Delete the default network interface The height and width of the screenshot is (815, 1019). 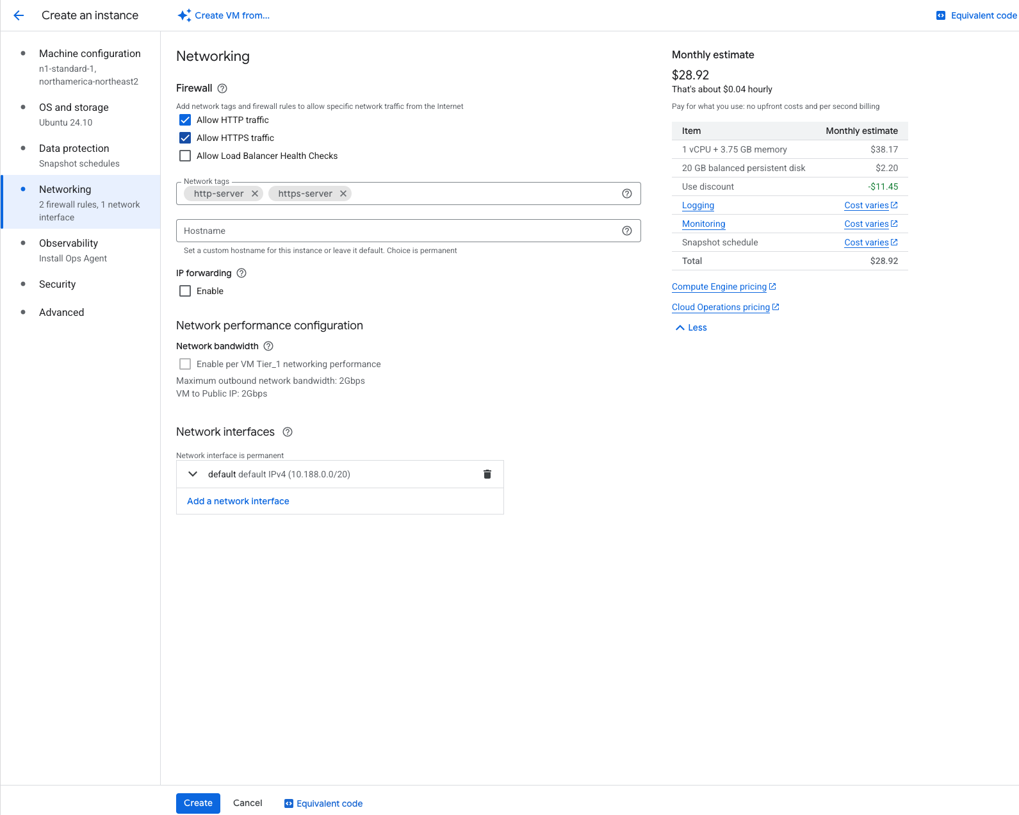coord(487,474)
